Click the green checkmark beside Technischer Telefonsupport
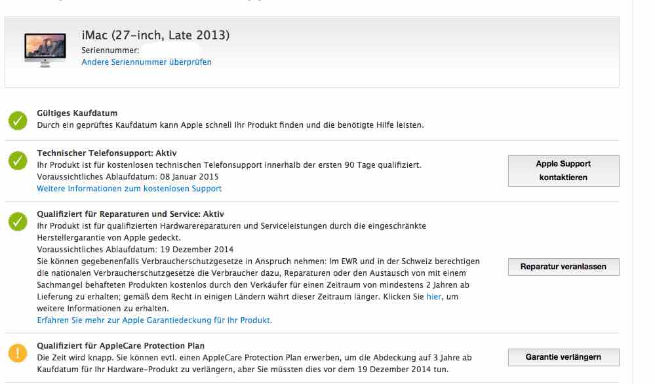This screenshot has height=384, width=655. pos(18,161)
